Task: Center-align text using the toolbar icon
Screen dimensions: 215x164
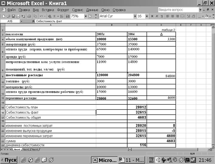Action: pos(173,16)
